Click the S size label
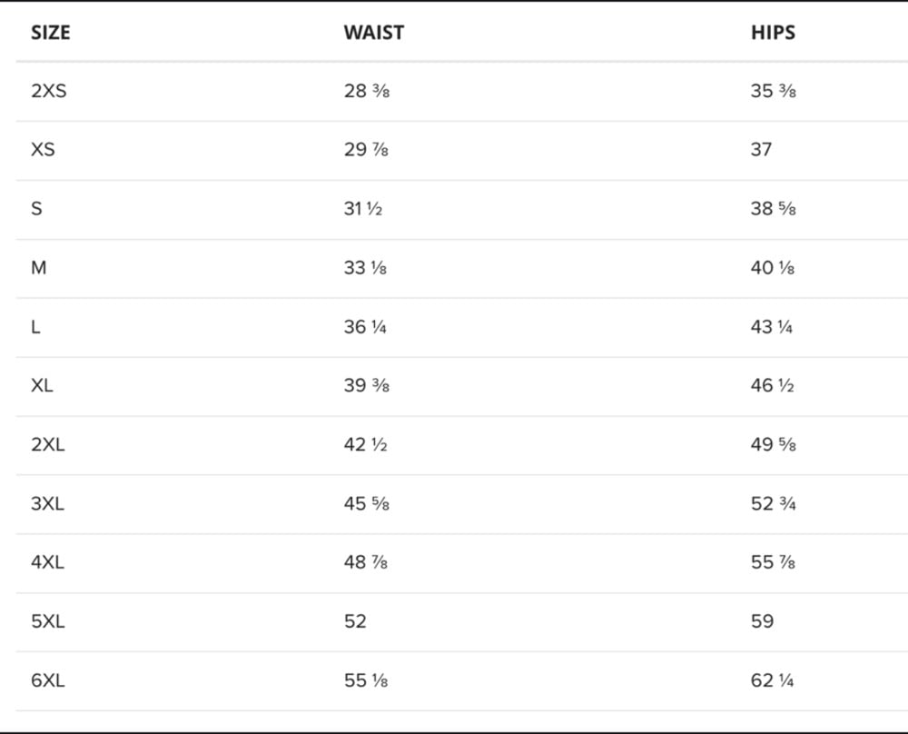Screen dimensions: 908x734 click(x=36, y=209)
